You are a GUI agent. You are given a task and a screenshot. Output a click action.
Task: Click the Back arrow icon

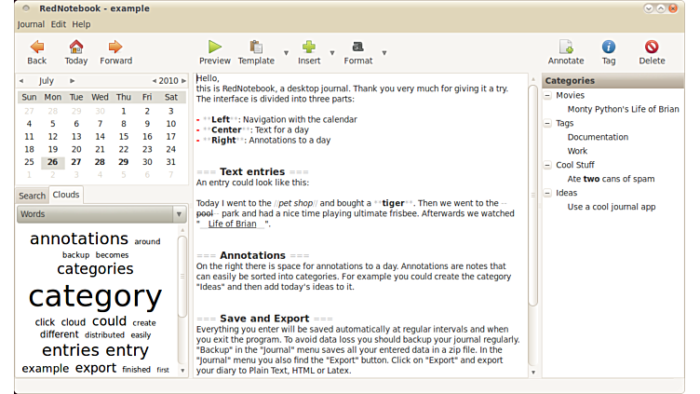[36, 47]
